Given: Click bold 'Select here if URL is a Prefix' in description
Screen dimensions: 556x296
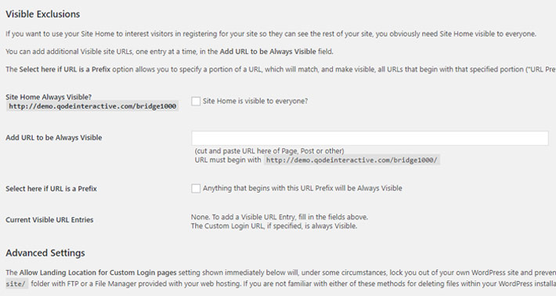Looking at the screenshot, I should tap(65, 69).
